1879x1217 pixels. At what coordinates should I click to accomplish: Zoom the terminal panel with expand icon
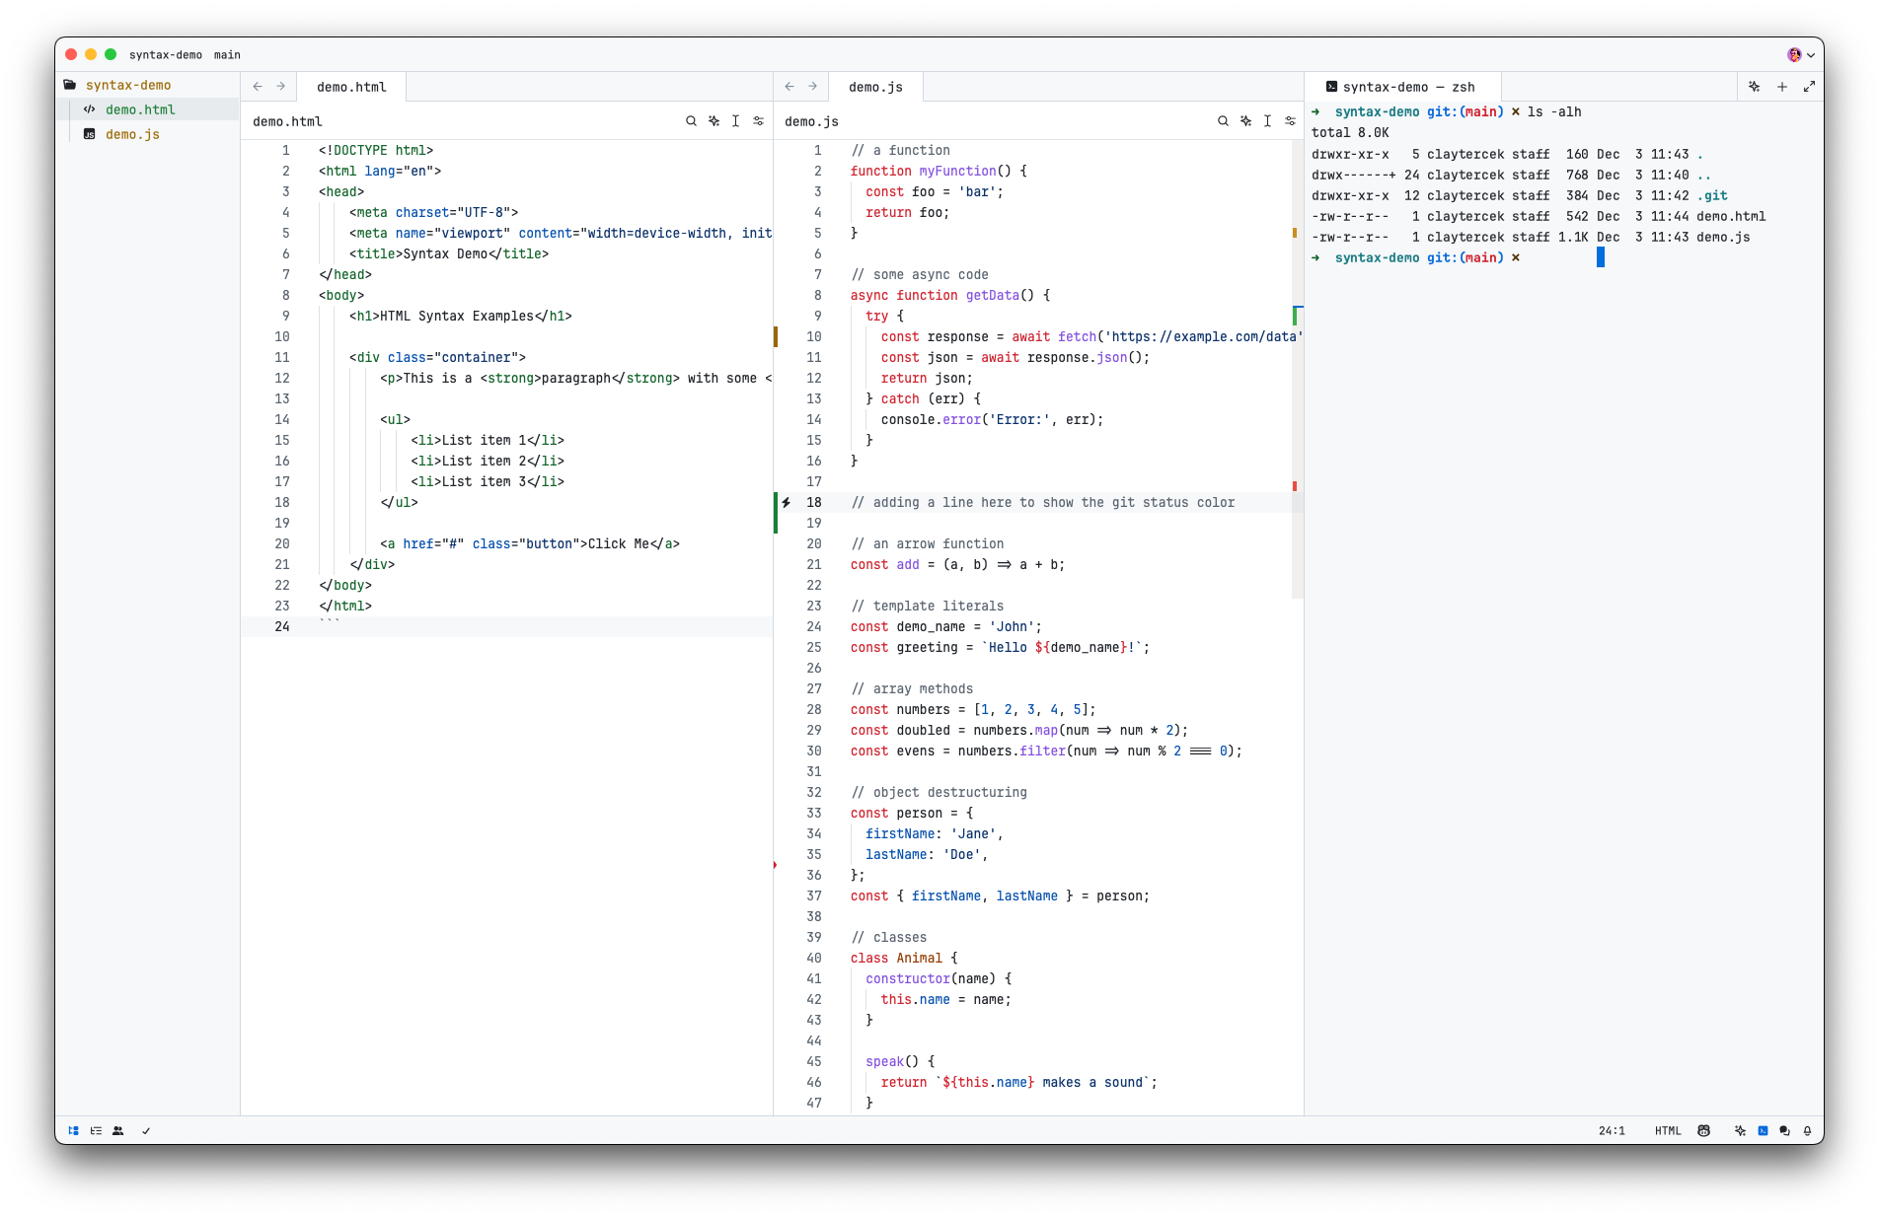(x=1809, y=87)
